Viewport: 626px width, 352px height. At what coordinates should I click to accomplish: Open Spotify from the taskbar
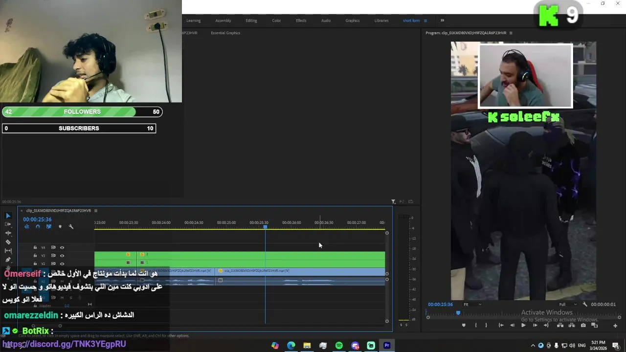339,346
